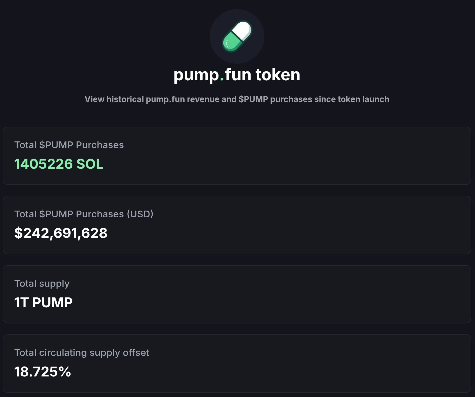Click the "Total supply" label
The height and width of the screenshot is (397, 475).
pyautogui.click(x=42, y=284)
